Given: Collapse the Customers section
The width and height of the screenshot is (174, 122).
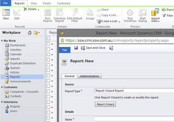Looking at the screenshot, I should (x=2, y=87).
